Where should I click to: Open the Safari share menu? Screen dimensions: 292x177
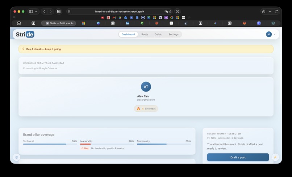tap(263, 12)
